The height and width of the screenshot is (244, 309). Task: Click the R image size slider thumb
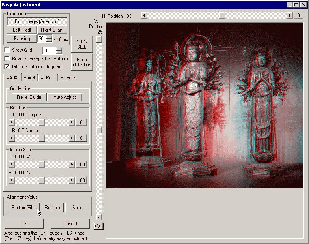tap(41, 180)
